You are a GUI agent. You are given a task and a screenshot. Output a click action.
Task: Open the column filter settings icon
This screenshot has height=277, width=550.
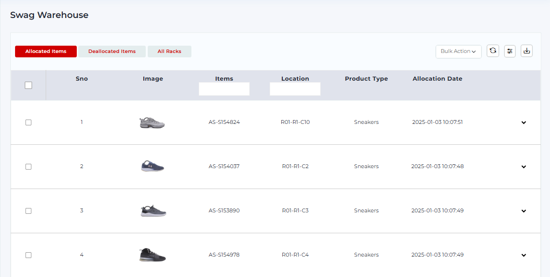point(510,51)
